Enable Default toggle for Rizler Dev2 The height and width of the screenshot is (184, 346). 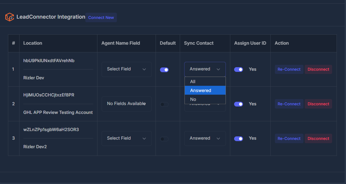164,139
